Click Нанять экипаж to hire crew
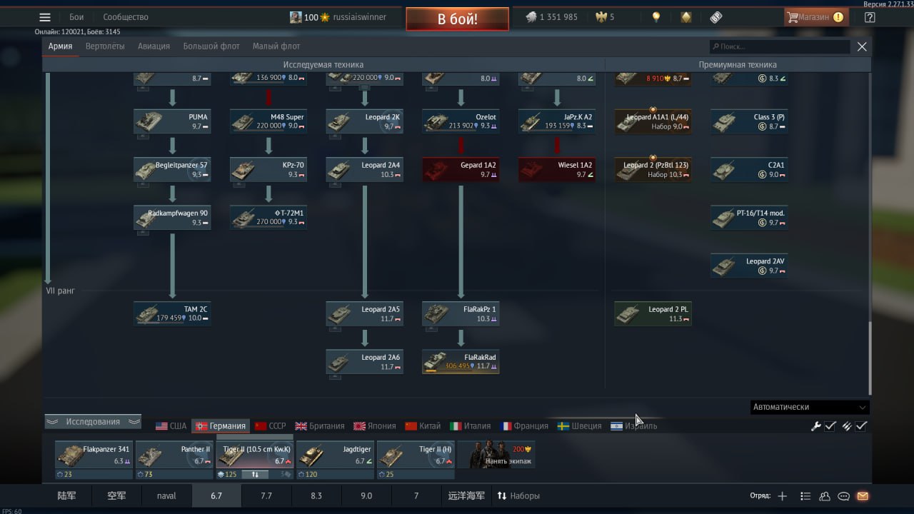Image resolution: width=914 pixels, height=514 pixels. 497,455
